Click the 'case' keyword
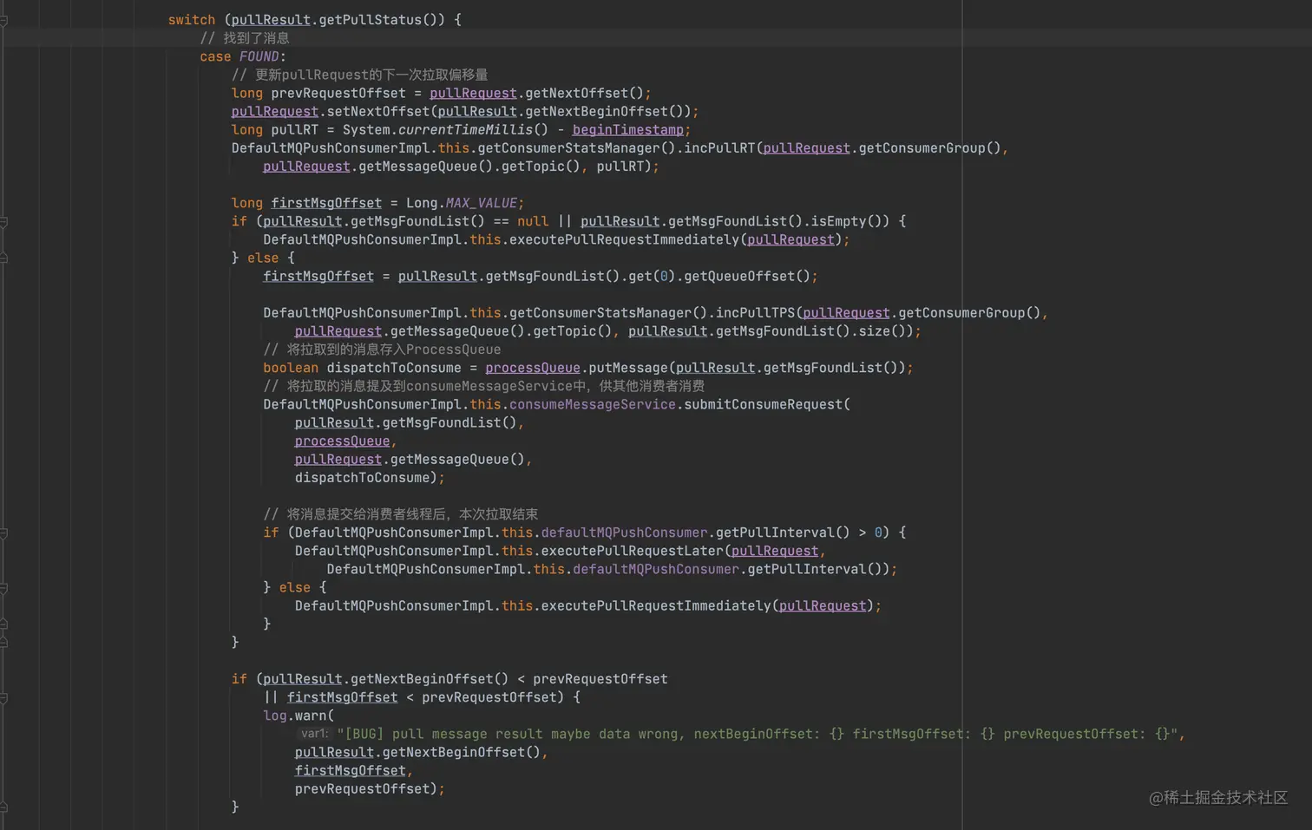 coord(215,56)
